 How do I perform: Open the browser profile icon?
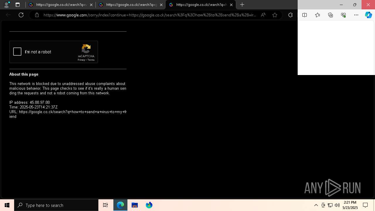click(6, 5)
